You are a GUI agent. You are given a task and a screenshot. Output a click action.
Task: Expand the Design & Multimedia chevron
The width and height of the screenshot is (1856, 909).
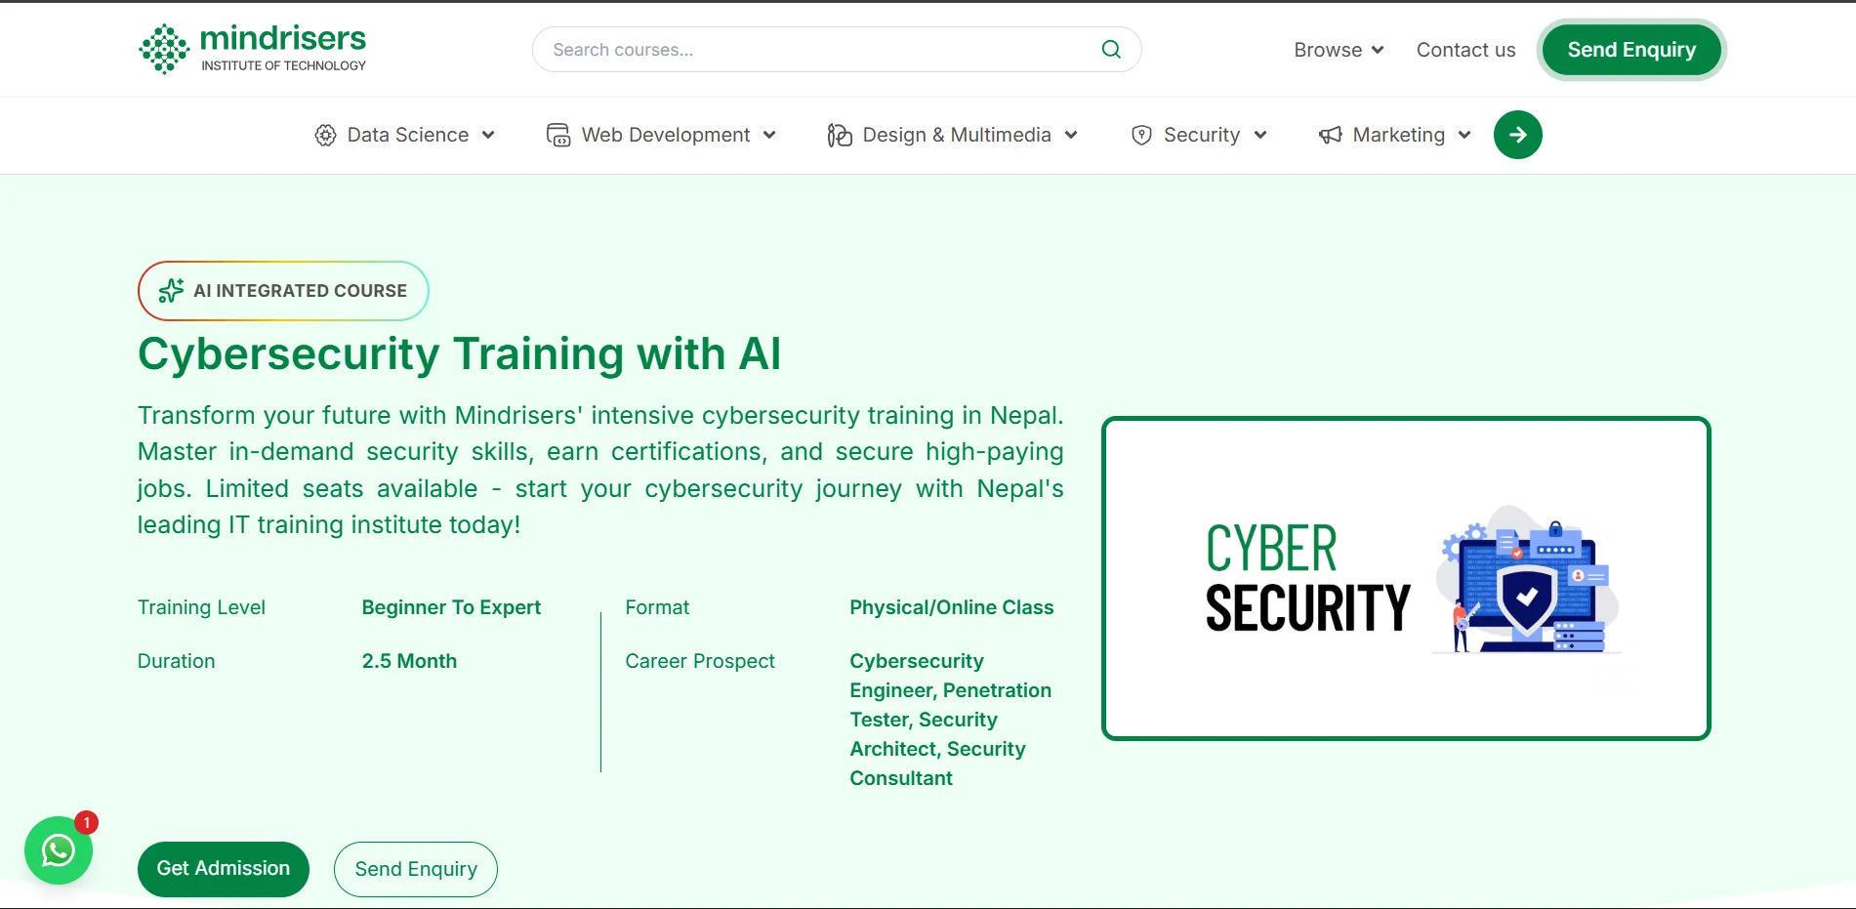1071,135
